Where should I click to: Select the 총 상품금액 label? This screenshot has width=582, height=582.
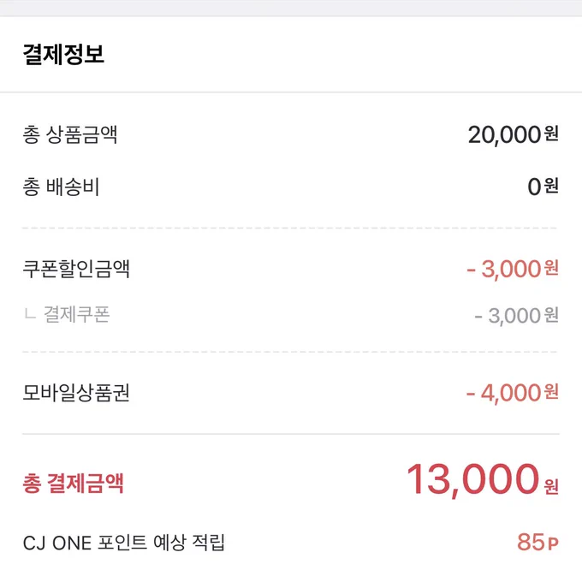(x=70, y=134)
